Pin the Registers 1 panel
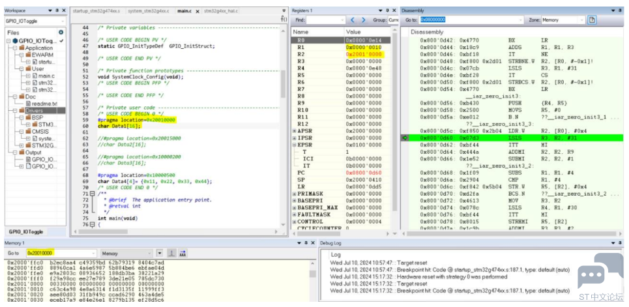Viewport: 629px width, 307px height. tap(387, 10)
